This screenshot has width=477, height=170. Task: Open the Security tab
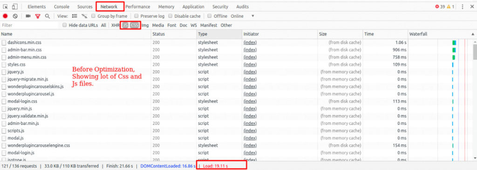220,7
